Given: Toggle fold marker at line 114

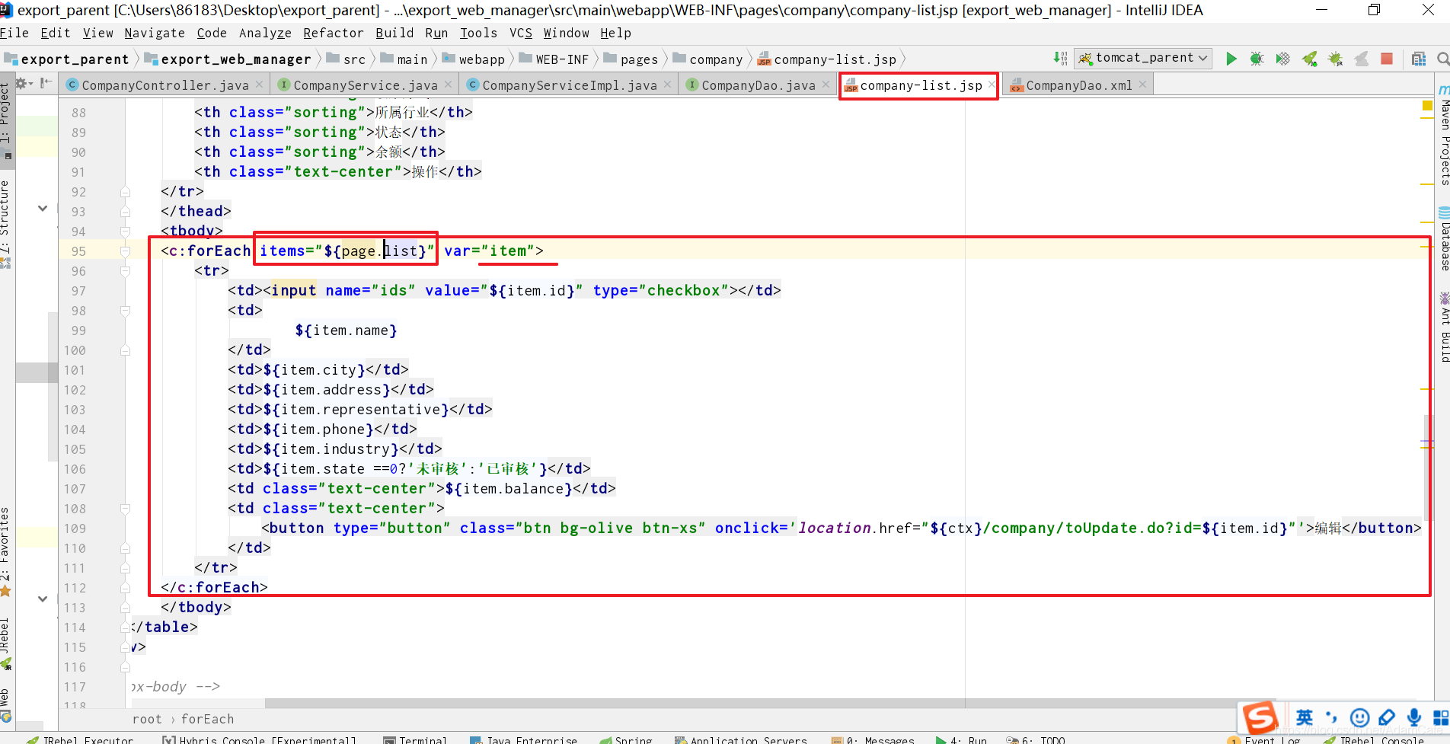Looking at the screenshot, I should click(125, 627).
